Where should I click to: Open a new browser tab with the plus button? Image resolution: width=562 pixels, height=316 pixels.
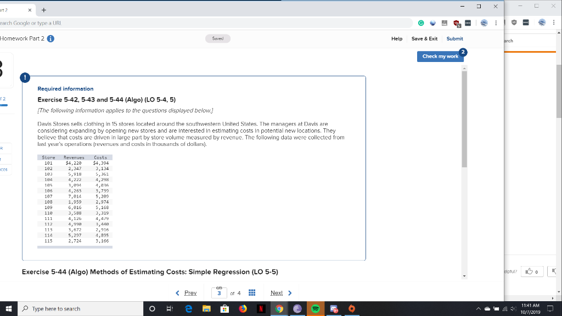click(x=43, y=9)
